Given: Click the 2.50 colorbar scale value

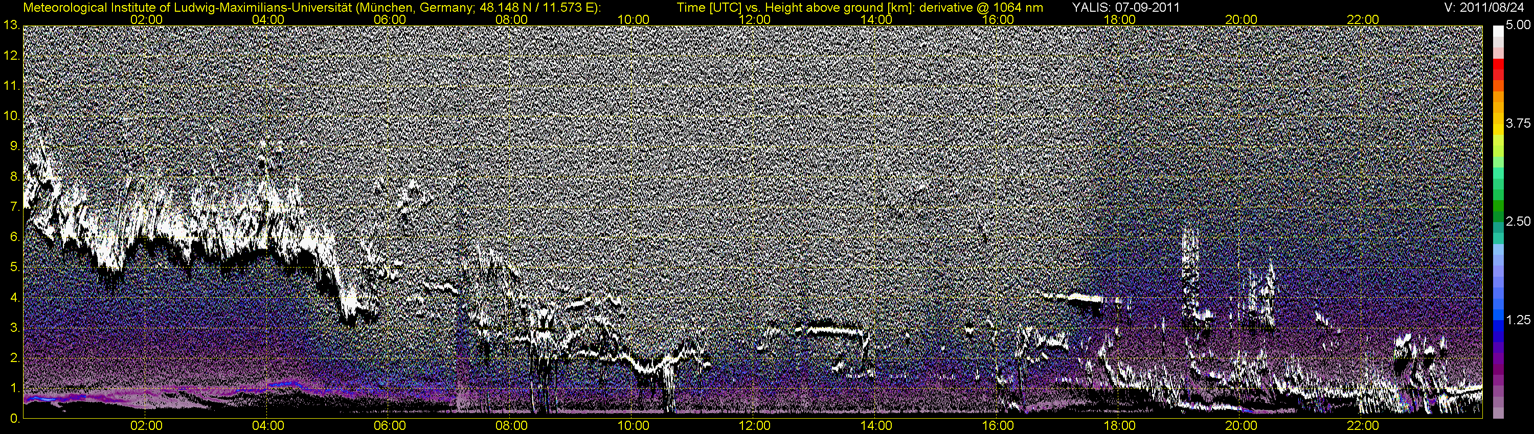Looking at the screenshot, I should [x=1518, y=222].
